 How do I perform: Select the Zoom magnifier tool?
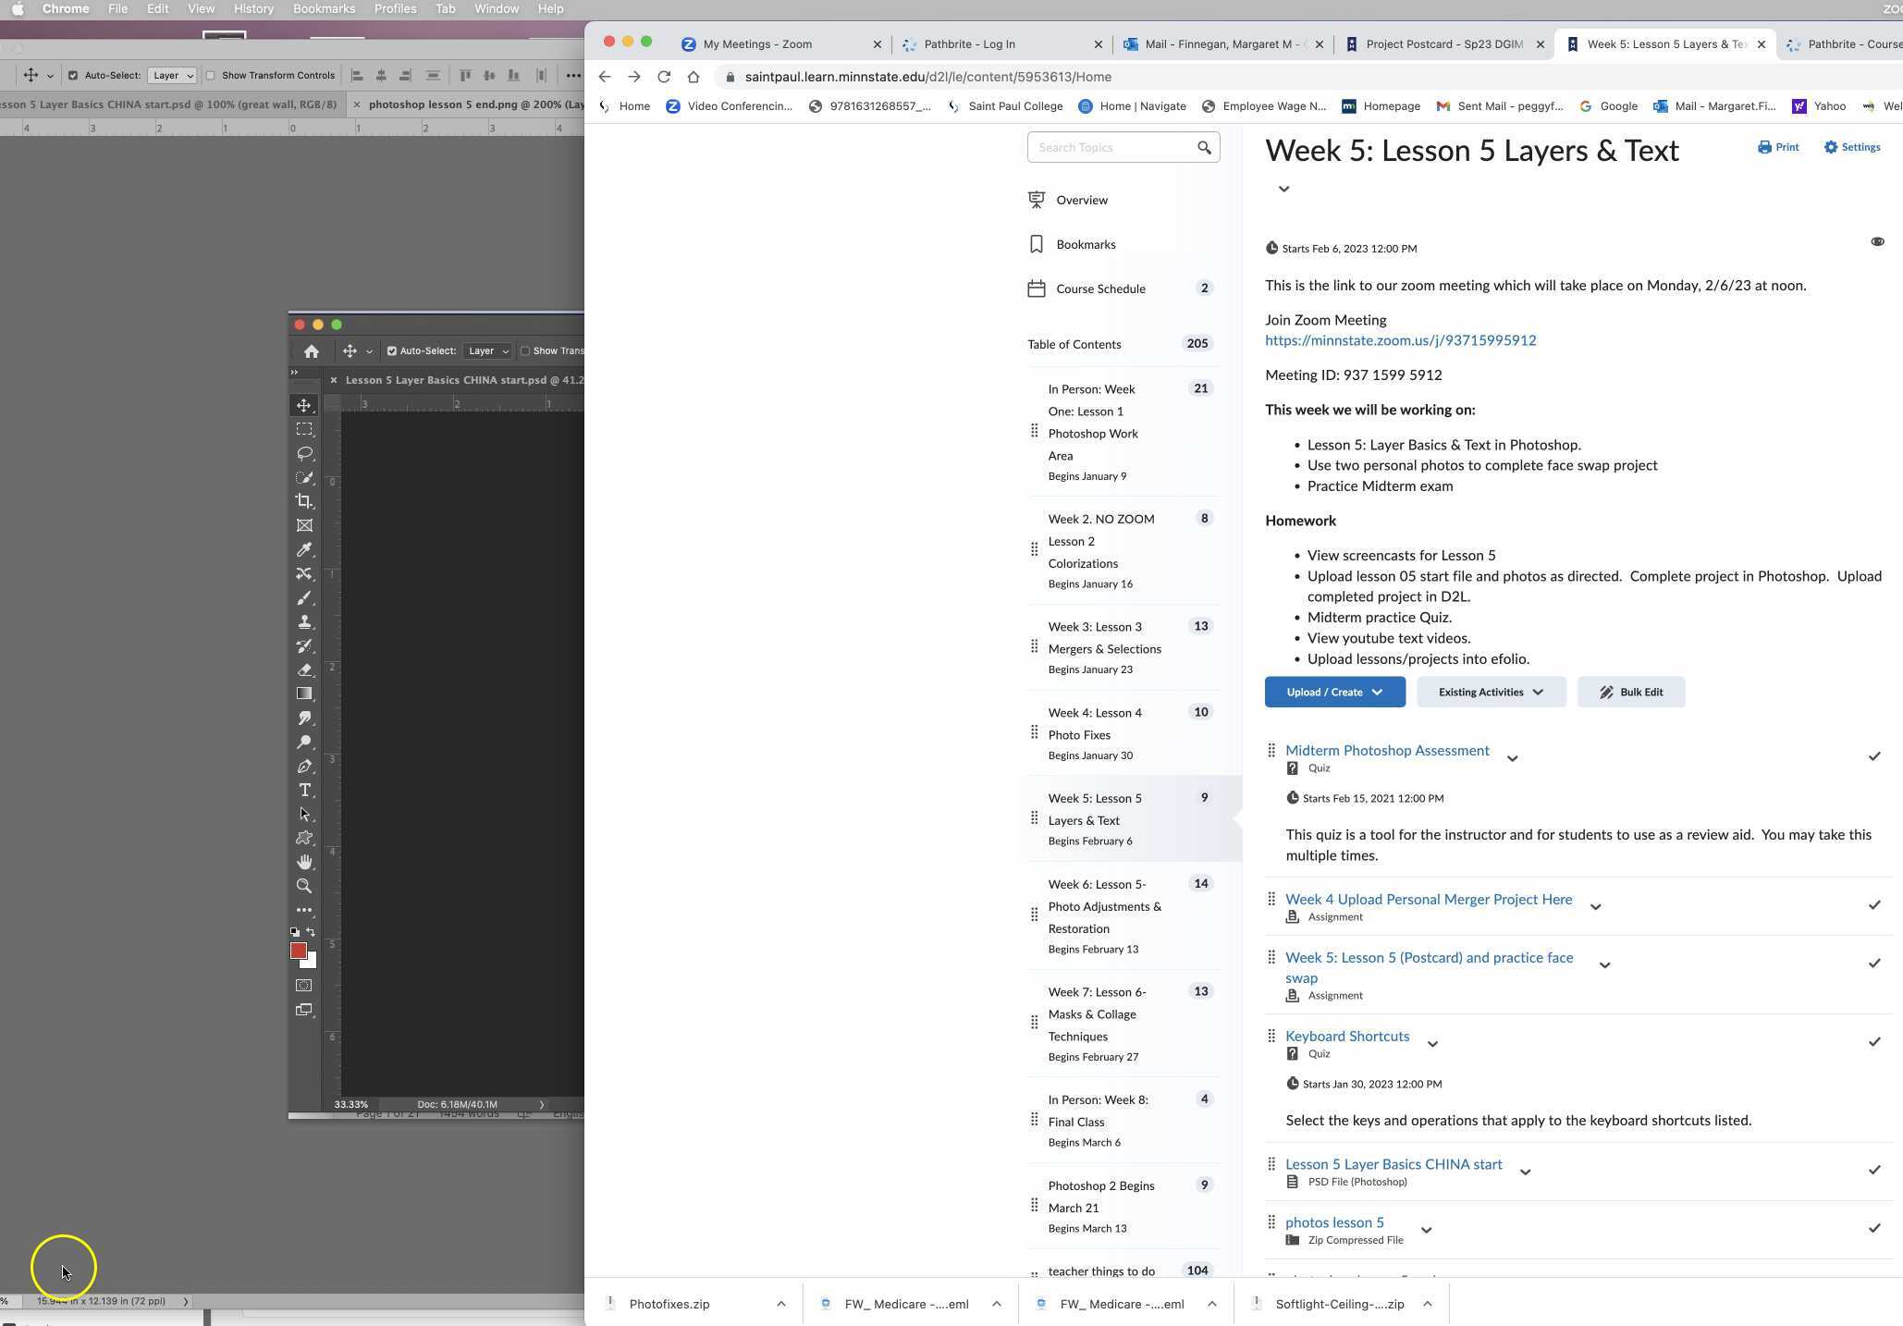(x=303, y=886)
